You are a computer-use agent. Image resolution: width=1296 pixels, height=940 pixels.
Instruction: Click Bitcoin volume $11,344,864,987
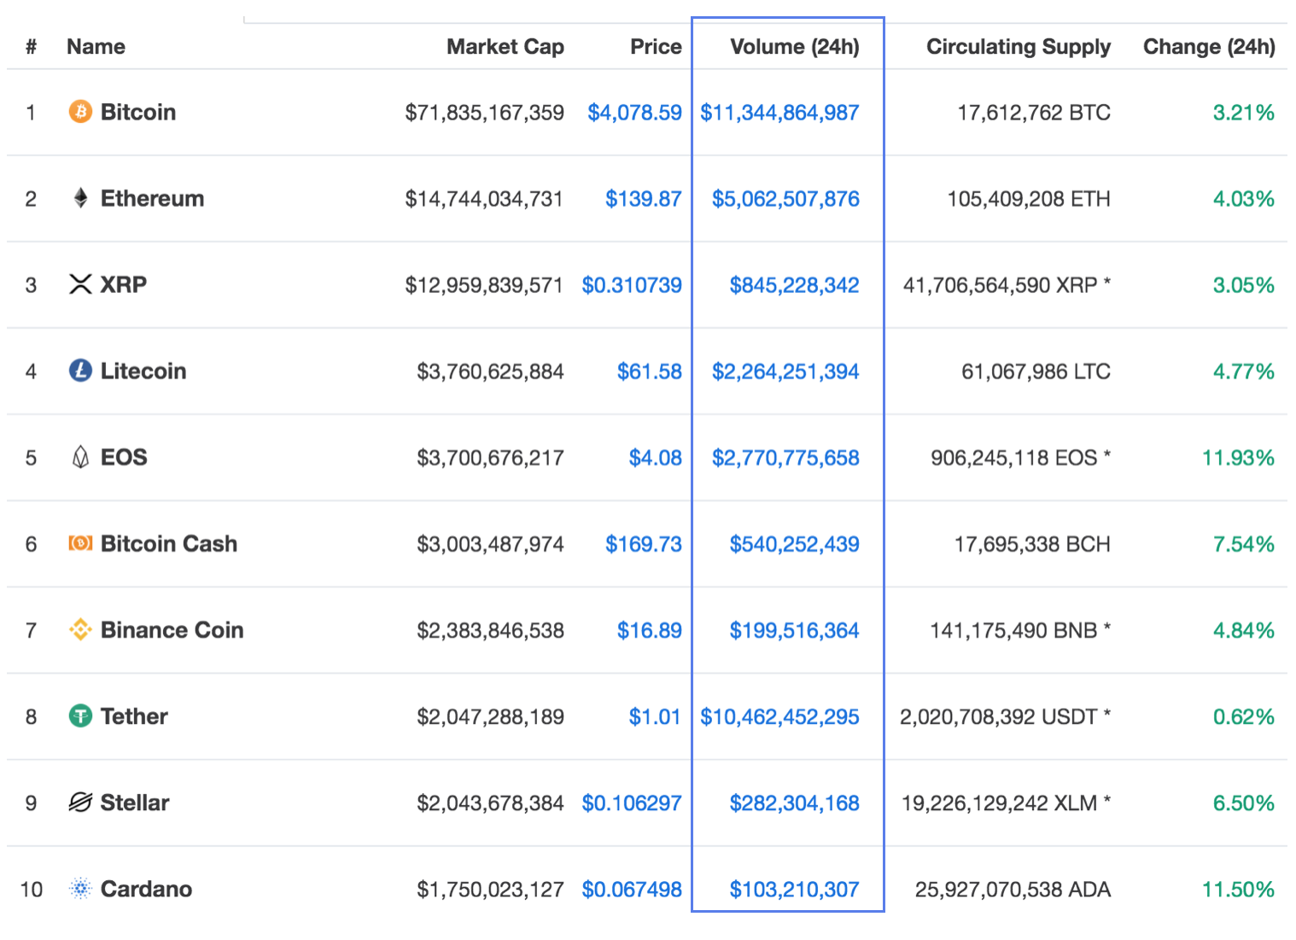coord(779,112)
